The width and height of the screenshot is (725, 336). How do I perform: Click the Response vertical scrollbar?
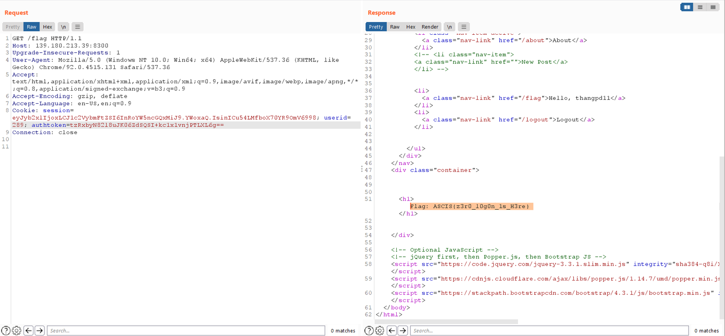(x=722, y=237)
